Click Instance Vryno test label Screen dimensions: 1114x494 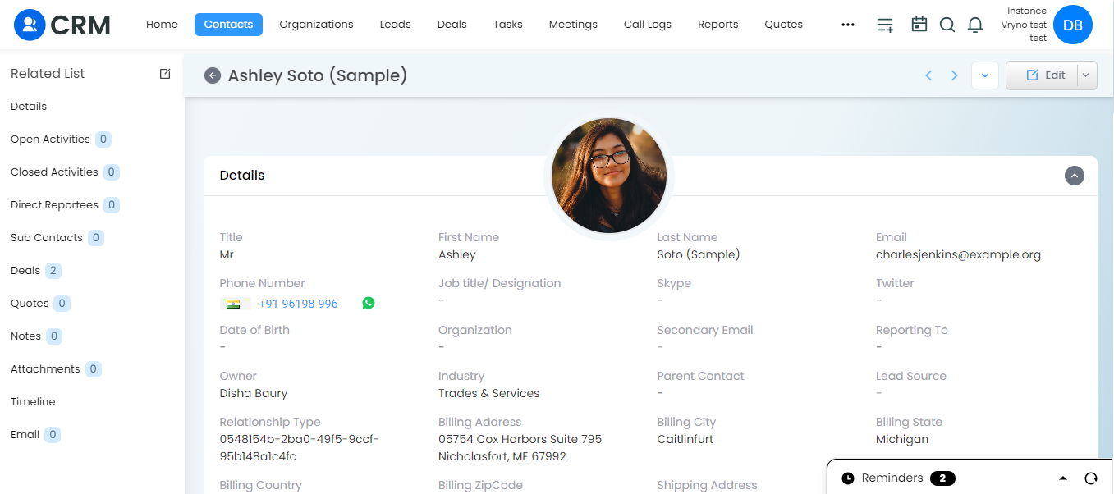pyautogui.click(x=1025, y=25)
